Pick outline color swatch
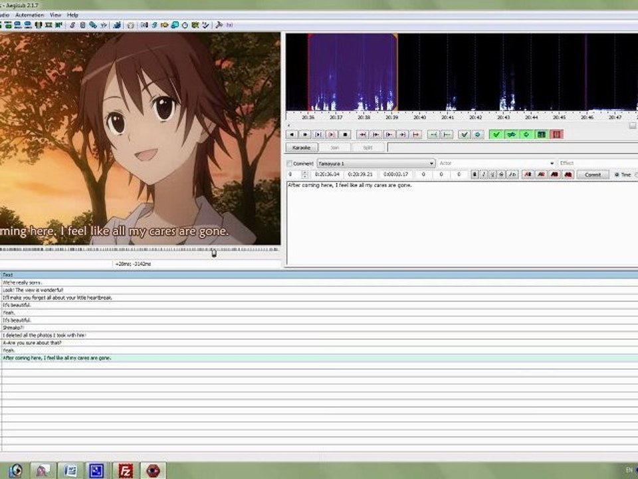This screenshot has height=479, width=638. [x=554, y=175]
